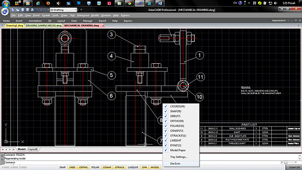This screenshot has width=302, height=170.
Task: Open Internet Explorer from the taskbar
Action: point(38,3)
